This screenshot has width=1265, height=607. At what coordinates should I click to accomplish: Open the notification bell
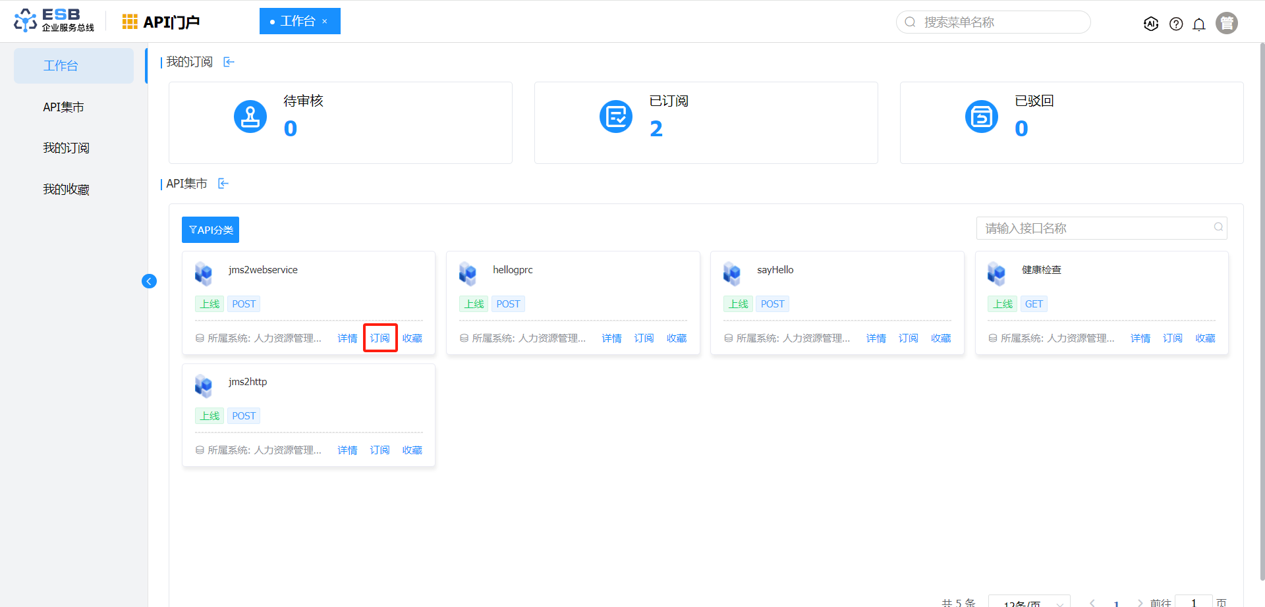click(x=1199, y=24)
